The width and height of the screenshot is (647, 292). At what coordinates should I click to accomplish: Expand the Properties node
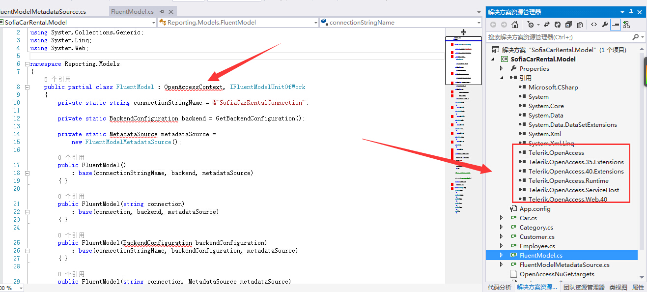point(502,68)
